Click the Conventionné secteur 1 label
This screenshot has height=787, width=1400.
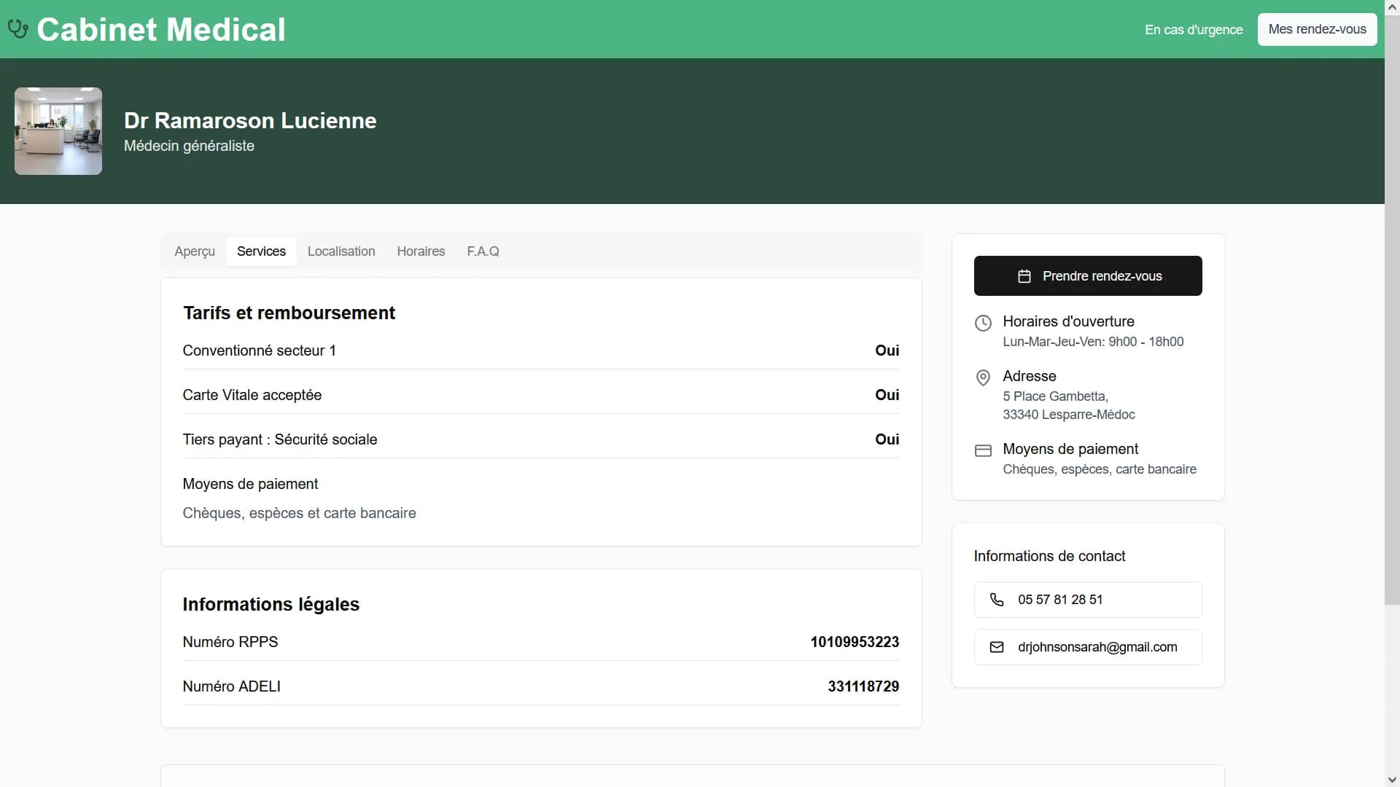[259, 351]
